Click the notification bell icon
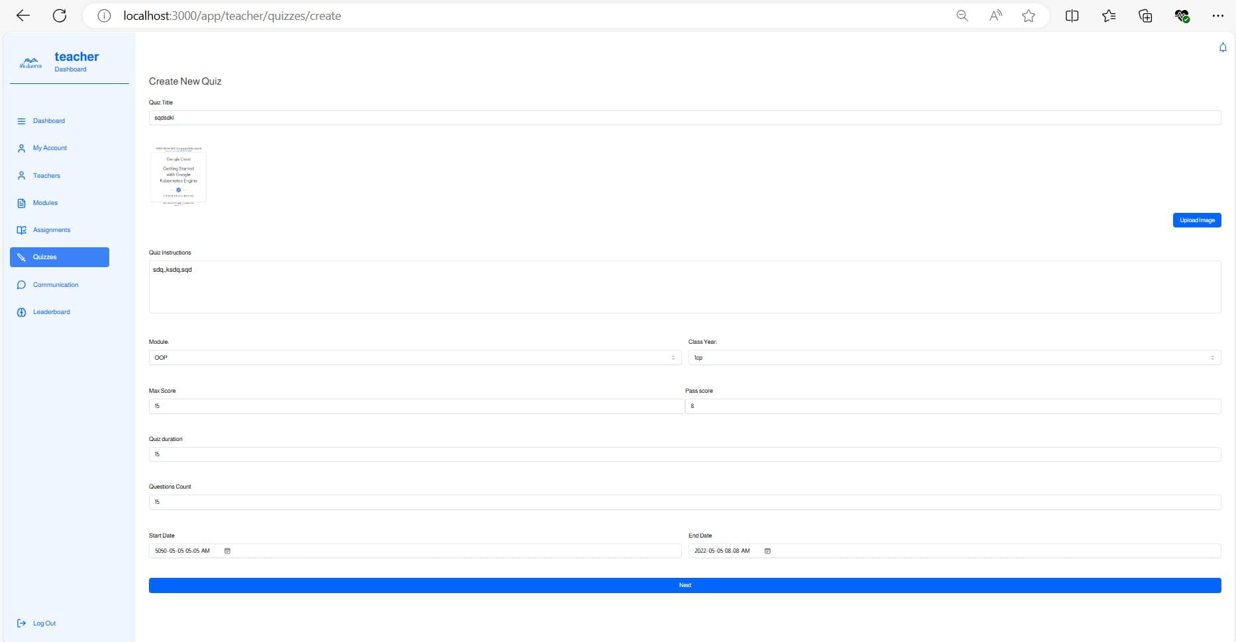 click(1222, 48)
